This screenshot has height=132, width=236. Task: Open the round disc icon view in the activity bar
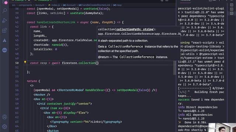(x=5, y=50)
